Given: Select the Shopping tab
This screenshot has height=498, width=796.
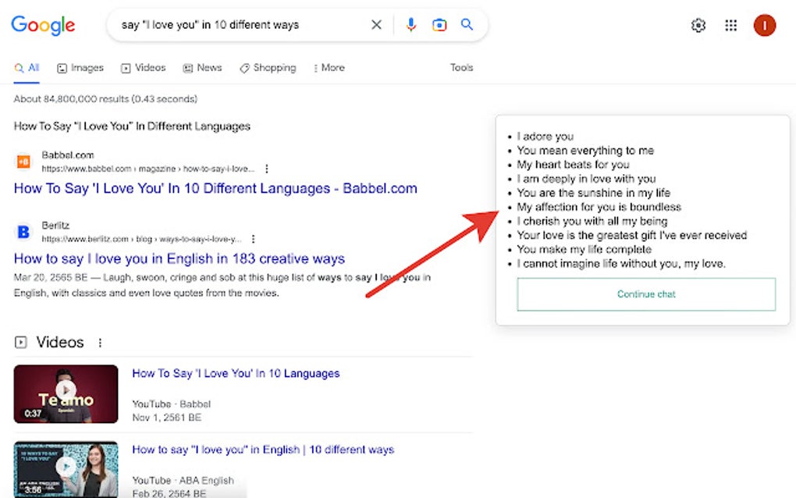Looking at the screenshot, I should [268, 68].
